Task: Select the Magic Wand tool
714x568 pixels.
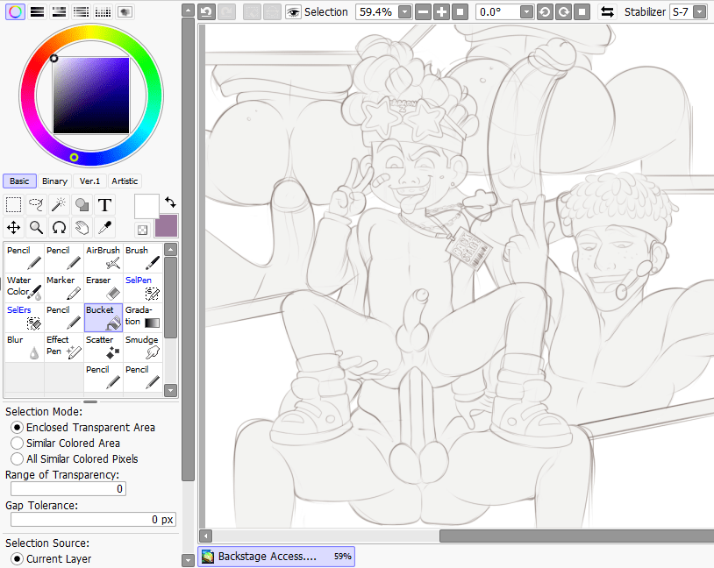Action: (59, 205)
